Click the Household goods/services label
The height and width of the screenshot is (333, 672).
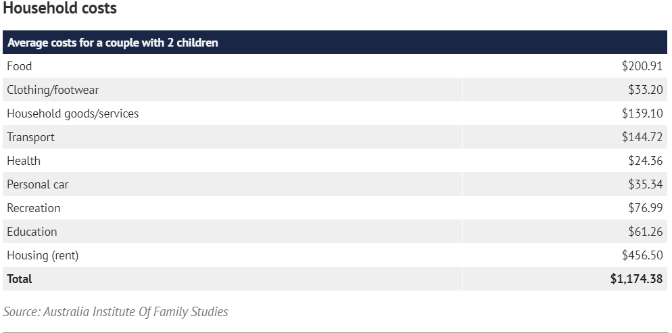point(73,113)
